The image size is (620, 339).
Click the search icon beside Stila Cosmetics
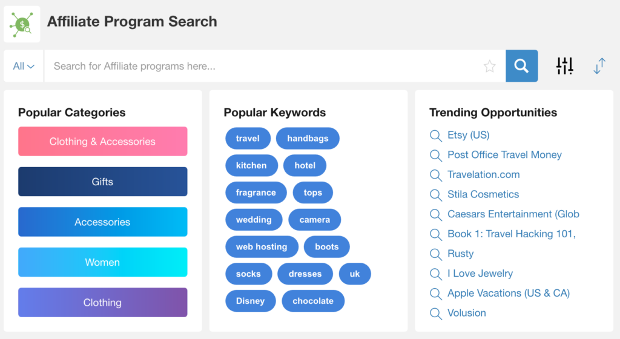coord(436,195)
